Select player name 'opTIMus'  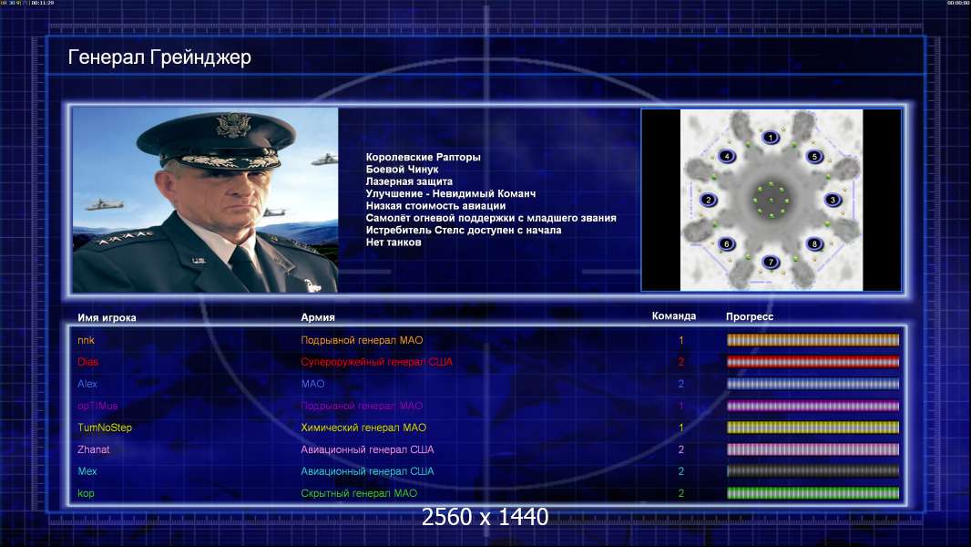click(97, 406)
